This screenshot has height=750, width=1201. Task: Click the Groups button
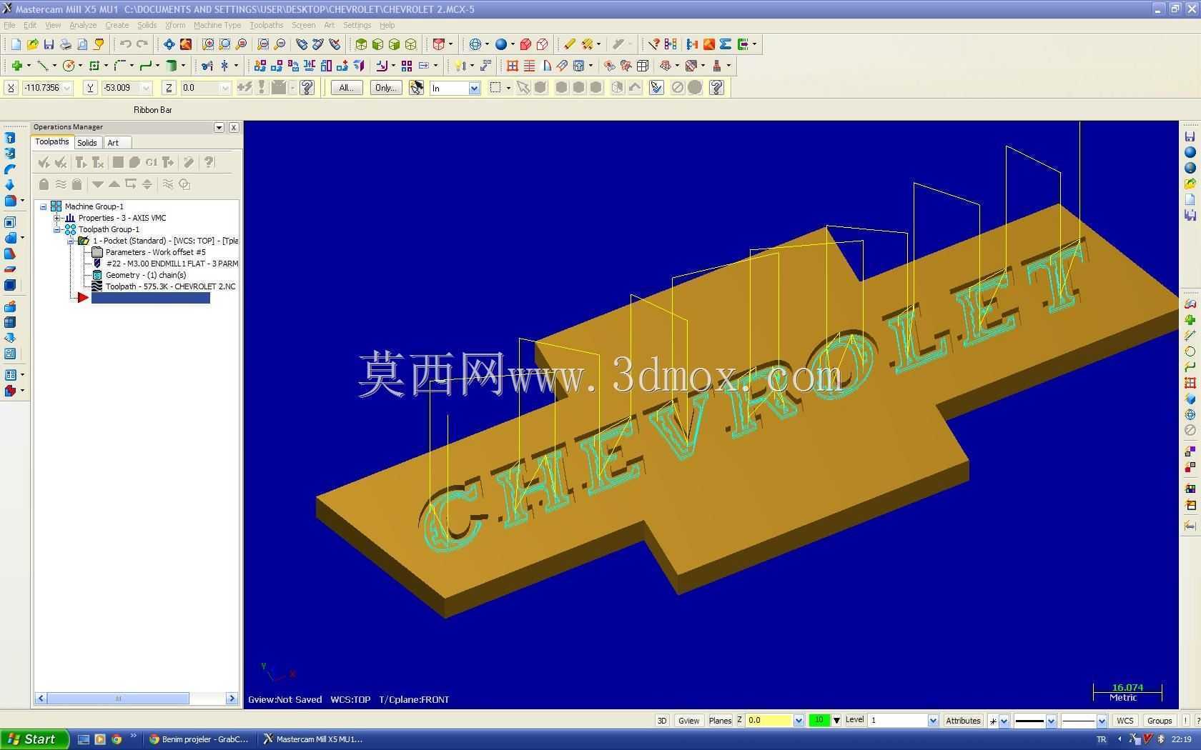click(1160, 720)
